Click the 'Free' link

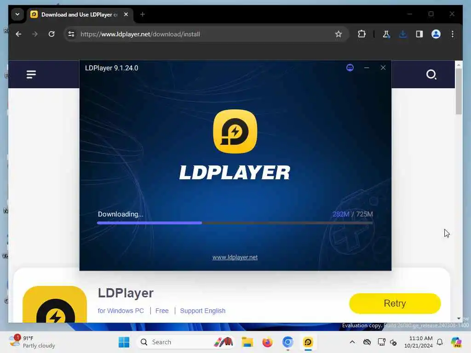point(162,311)
